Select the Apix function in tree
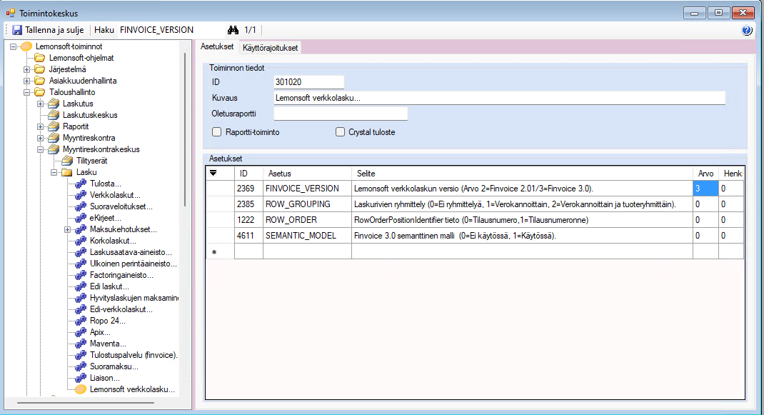Screen dimensions: 764x415 [x=100, y=332]
